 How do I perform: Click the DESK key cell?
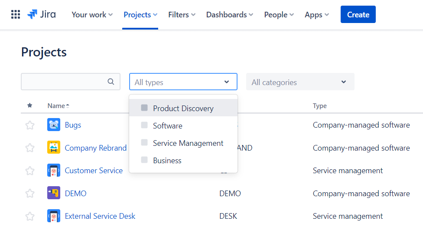coord(228,216)
